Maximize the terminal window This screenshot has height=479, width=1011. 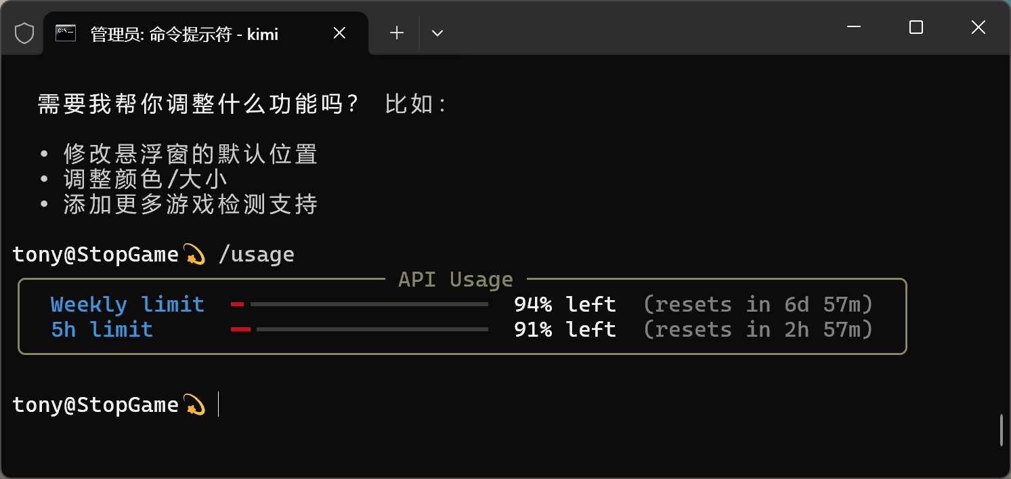[916, 27]
